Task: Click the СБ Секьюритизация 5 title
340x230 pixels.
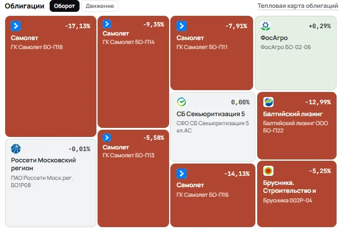Action: [x=210, y=114]
